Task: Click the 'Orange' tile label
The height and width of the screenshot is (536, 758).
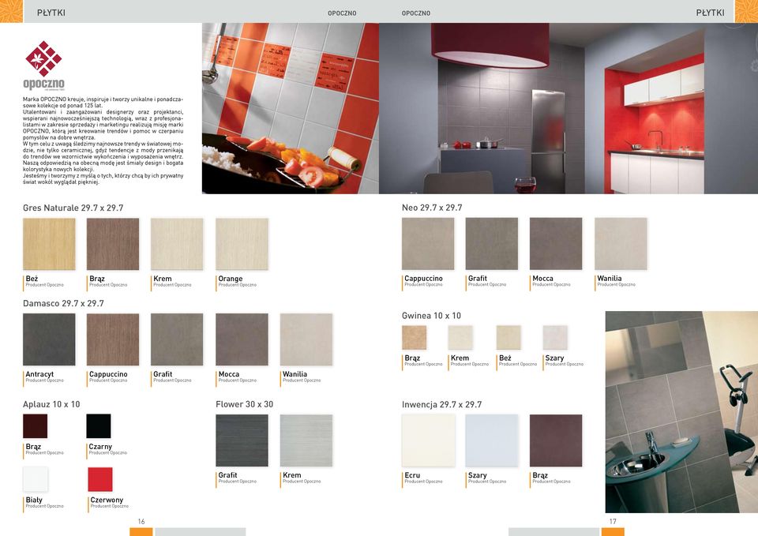Action: click(231, 279)
